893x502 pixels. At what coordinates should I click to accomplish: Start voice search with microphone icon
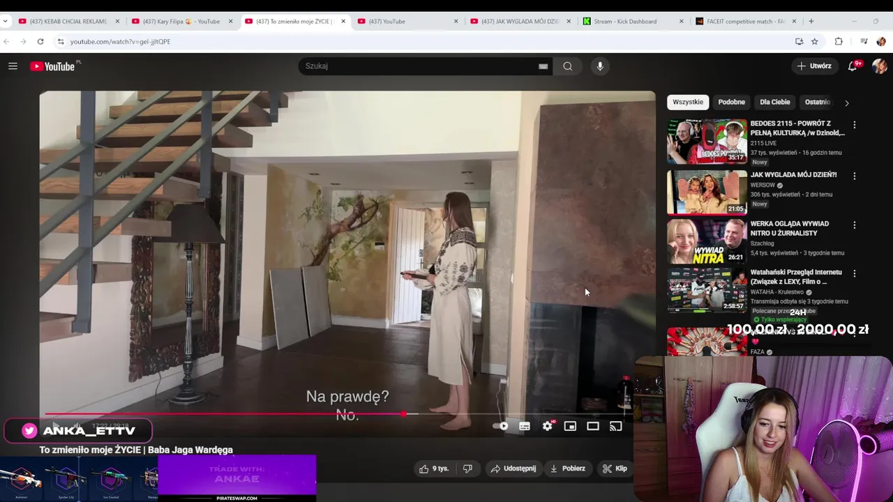tap(600, 66)
